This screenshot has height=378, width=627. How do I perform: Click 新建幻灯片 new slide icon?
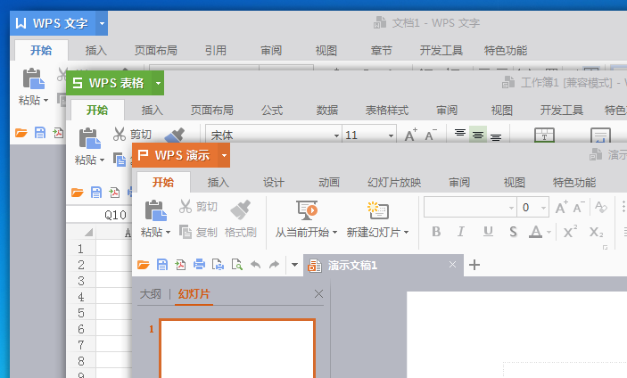point(378,210)
